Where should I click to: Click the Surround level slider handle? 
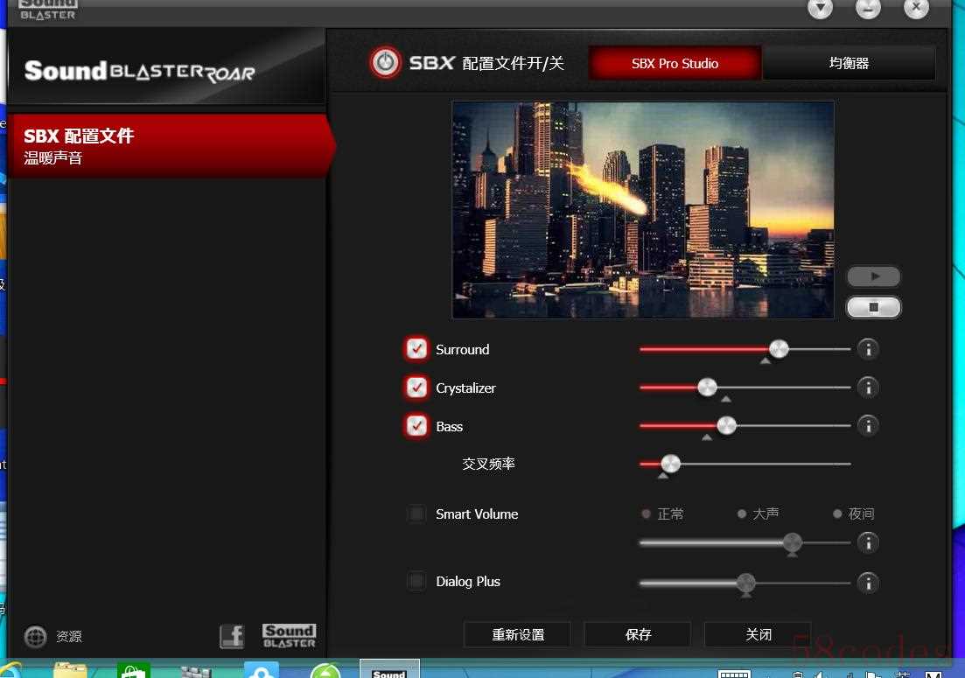click(779, 349)
